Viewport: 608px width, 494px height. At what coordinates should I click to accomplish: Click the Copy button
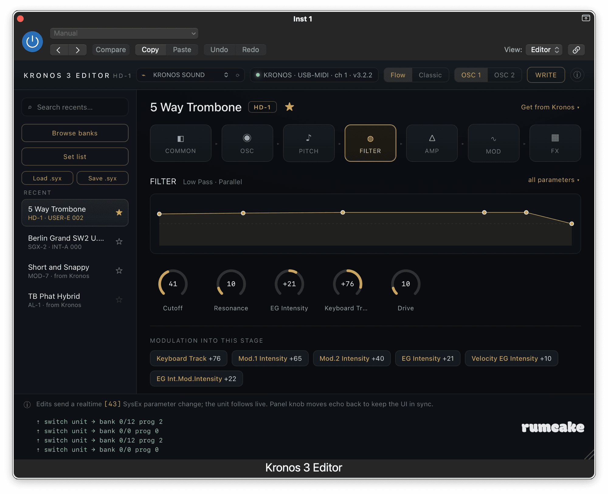click(150, 50)
